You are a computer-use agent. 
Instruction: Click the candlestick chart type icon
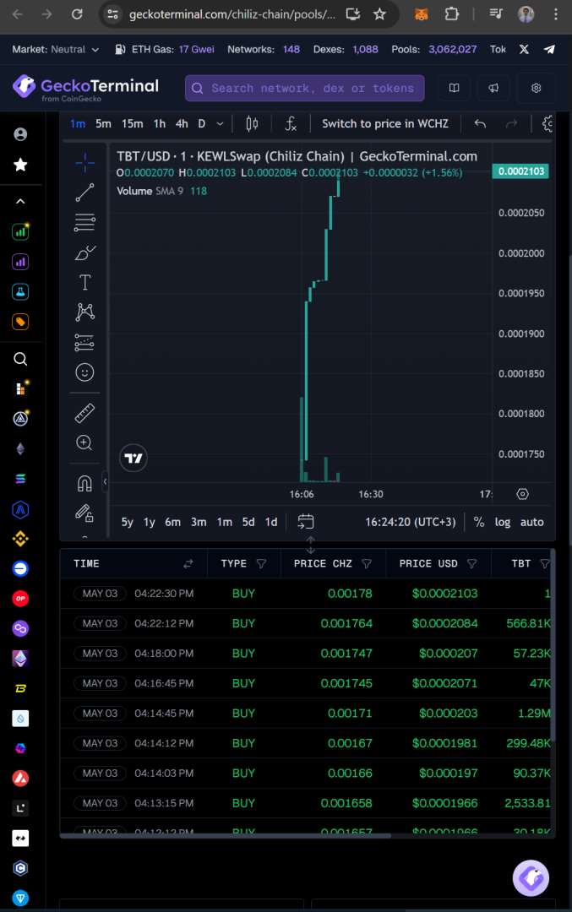252,124
